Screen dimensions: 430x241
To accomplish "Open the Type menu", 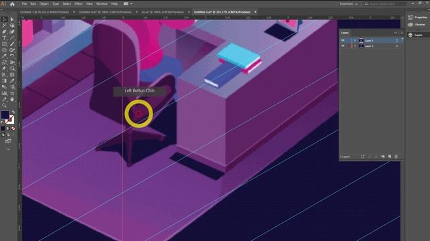I will tap(56, 4).
